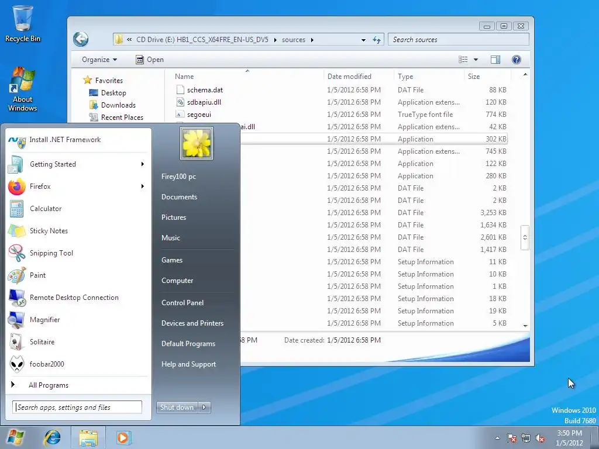
Task: Click the Windows Explorer taskbar button
Action: [x=88, y=437]
